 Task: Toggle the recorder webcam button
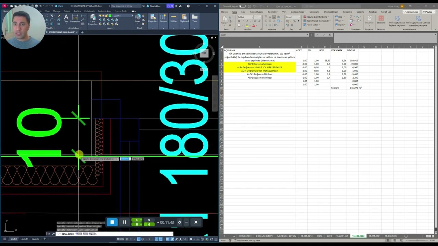tap(137, 224)
